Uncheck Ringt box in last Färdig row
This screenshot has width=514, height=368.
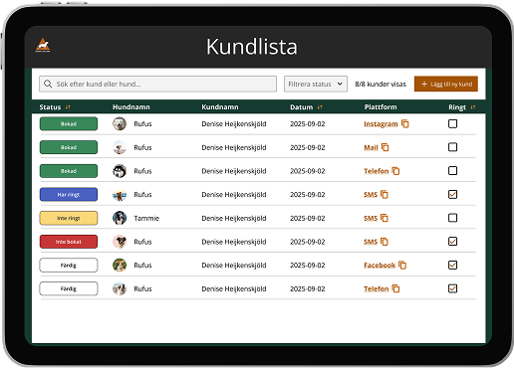coord(452,288)
